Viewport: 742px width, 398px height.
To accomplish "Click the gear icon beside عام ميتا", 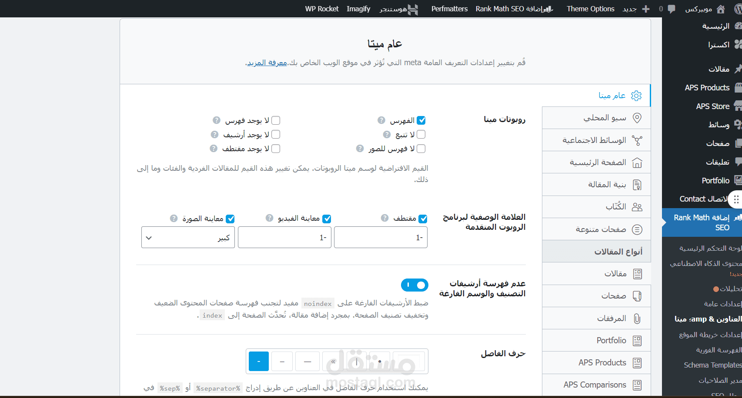I will 636,96.
